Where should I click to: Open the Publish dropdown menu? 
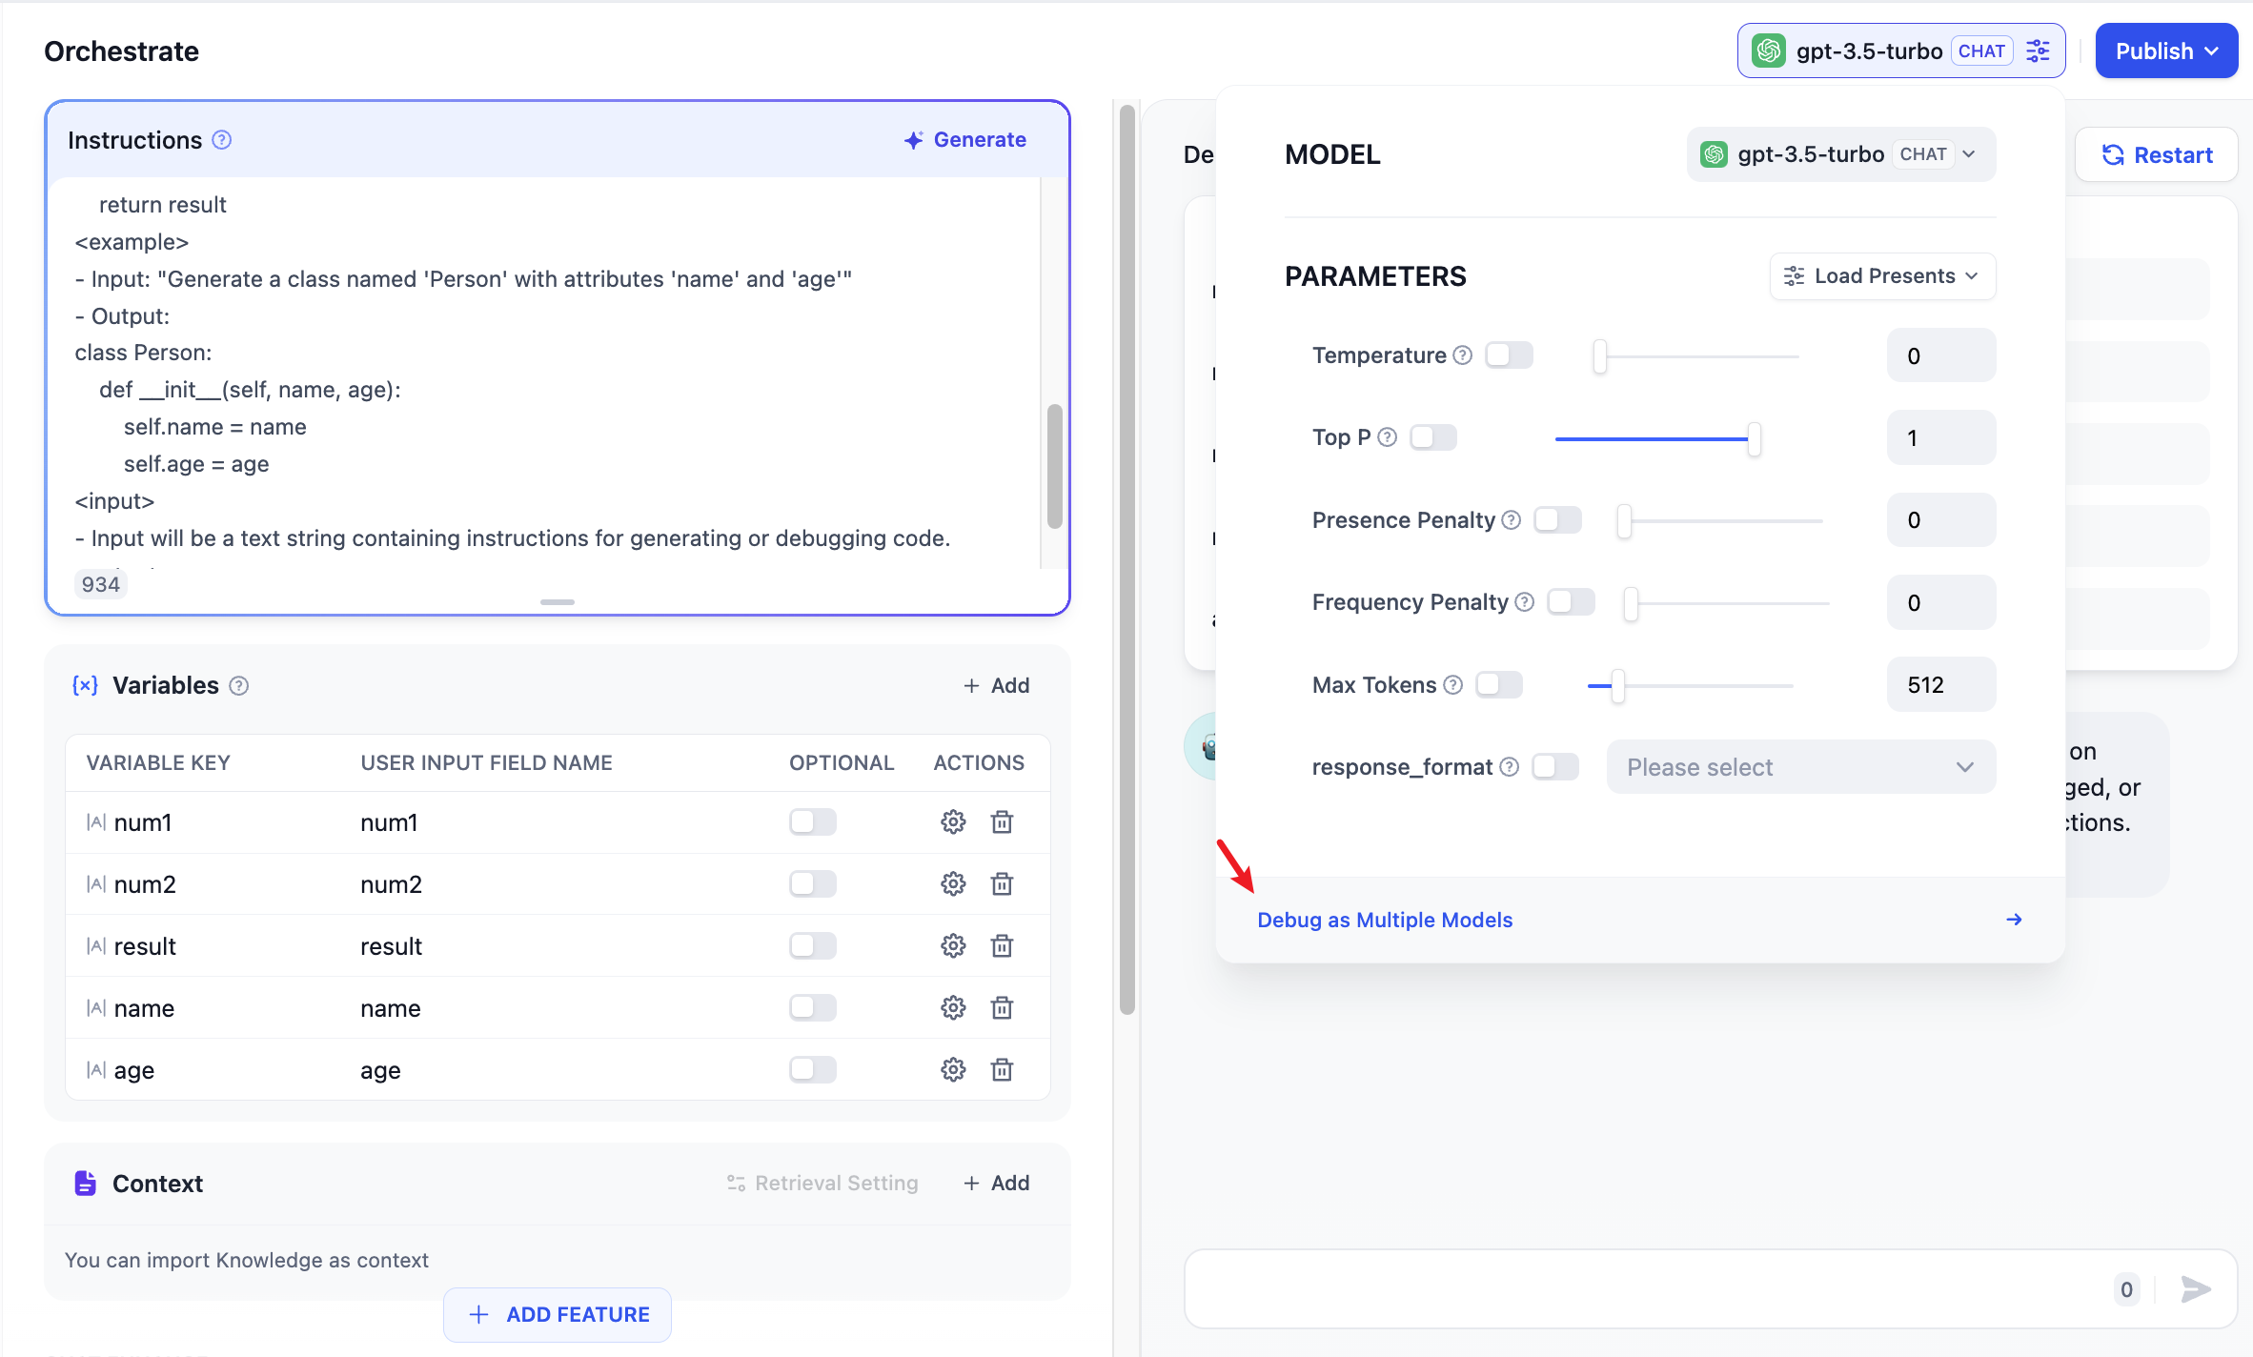click(x=2166, y=51)
